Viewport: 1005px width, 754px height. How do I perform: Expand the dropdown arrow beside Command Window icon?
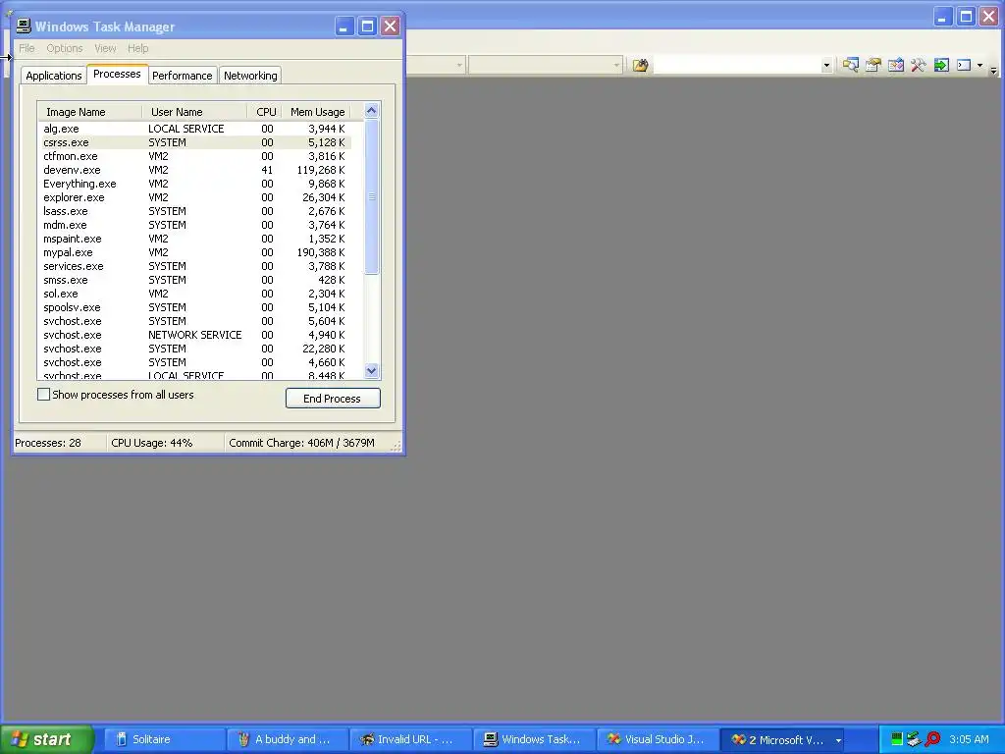[x=980, y=65]
